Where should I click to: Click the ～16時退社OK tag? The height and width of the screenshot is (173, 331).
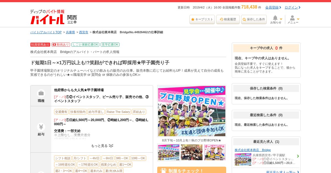tap(65, 164)
